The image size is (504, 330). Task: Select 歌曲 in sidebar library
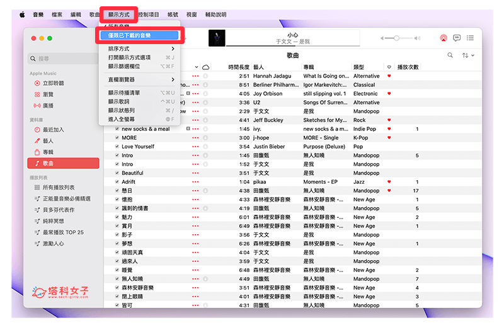64,163
